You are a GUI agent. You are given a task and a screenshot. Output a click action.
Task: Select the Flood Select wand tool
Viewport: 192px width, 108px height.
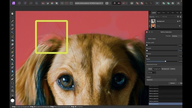pyautogui.click(x=12, y=33)
